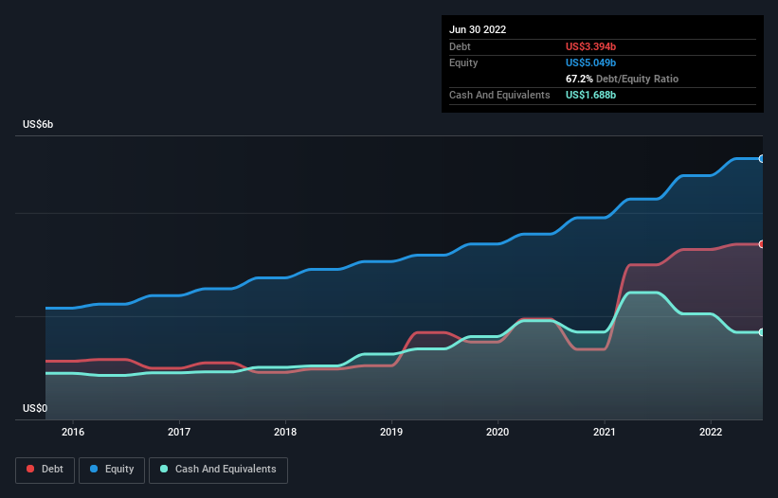Screen dimensions: 778x498
Task: Click the Debt label in tooltip
Action: point(460,46)
